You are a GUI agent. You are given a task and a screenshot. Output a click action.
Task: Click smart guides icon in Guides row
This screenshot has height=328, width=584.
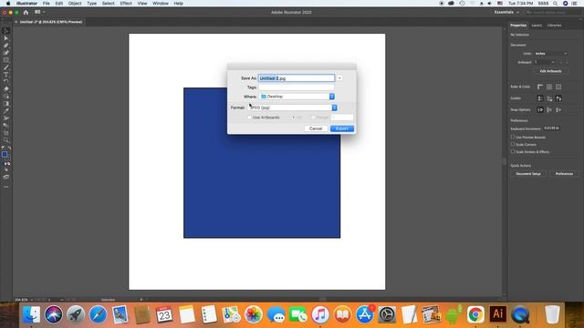[558, 98]
